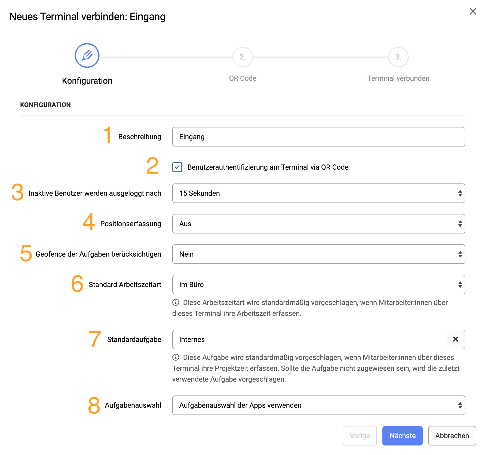
Task: Click the Standardaufgabe field showing Internes
Action: pos(309,339)
